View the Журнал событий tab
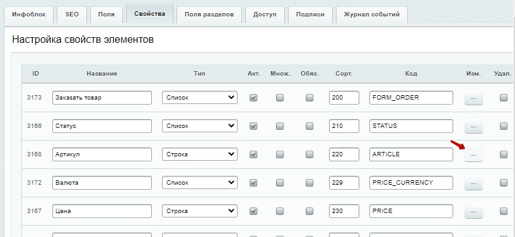Image resolution: width=515 pixels, height=237 pixels. click(371, 14)
